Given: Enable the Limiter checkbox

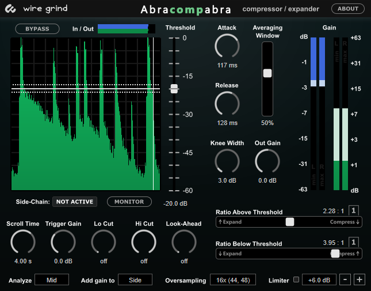Looking at the screenshot, I should (x=296, y=279).
